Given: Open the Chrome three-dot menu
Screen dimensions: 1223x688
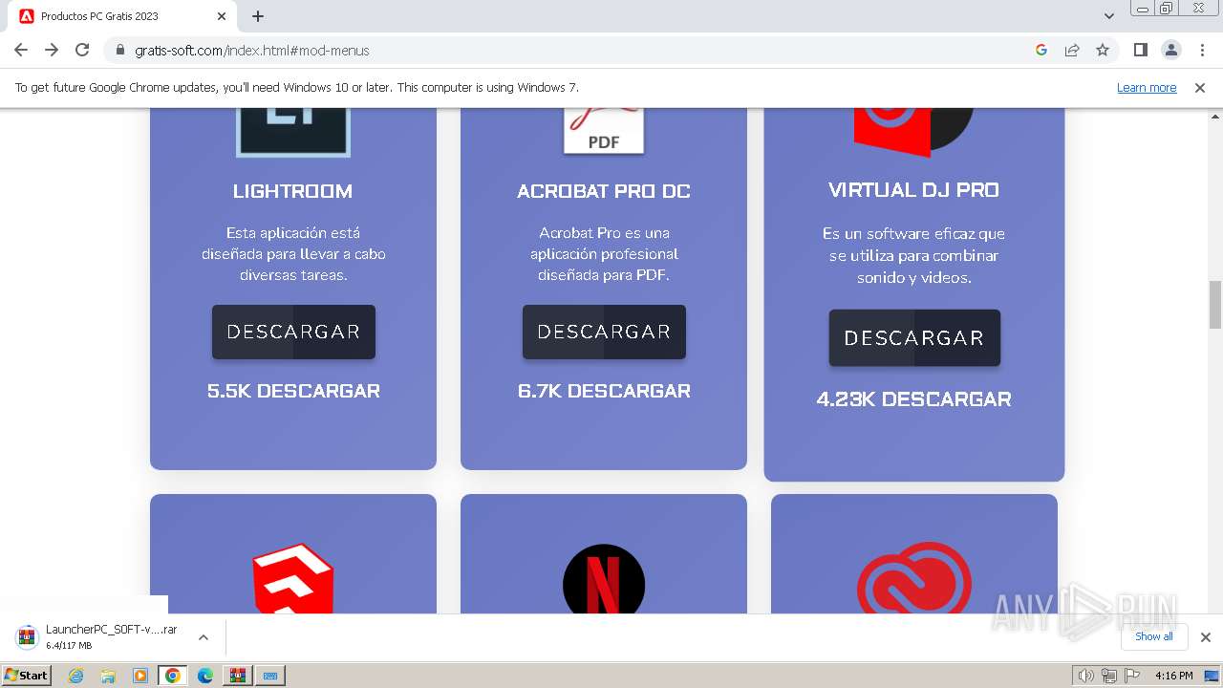Looking at the screenshot, I should [1201, 50].
